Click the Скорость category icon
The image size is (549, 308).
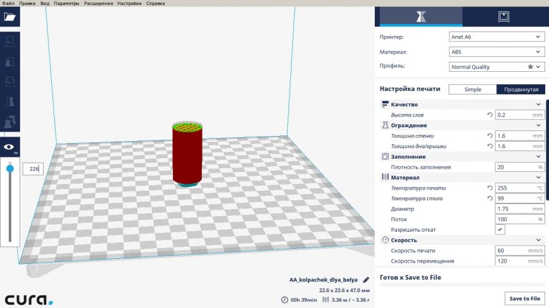click(385, 240)
